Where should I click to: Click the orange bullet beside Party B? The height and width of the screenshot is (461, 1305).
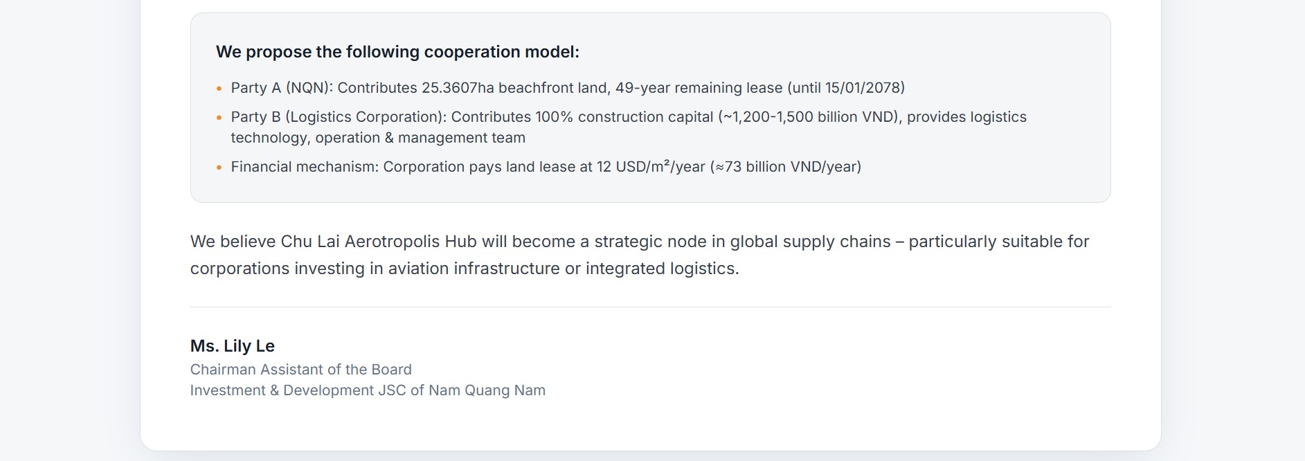(x=219, y=118)
